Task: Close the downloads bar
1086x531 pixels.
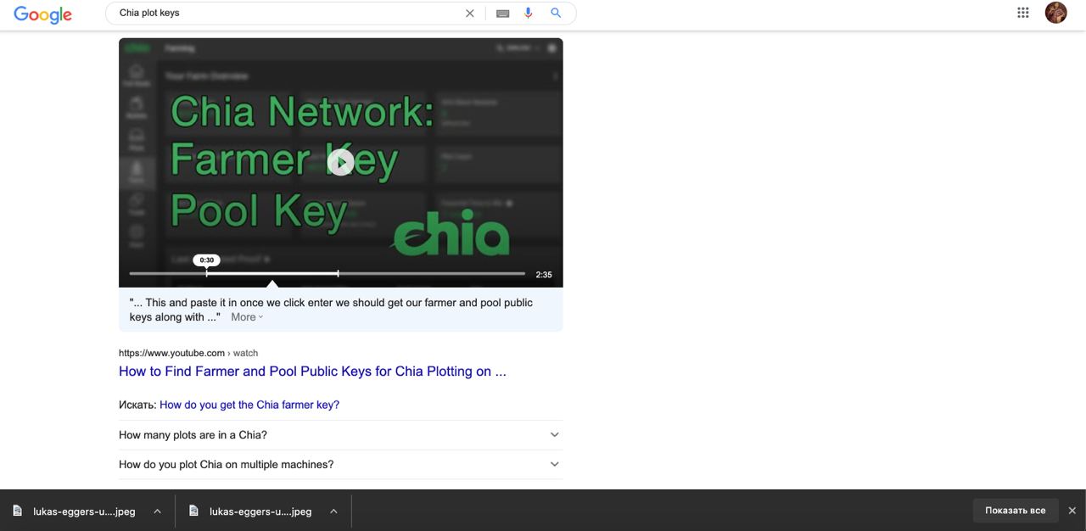Action: click(x=1072, y=511)
